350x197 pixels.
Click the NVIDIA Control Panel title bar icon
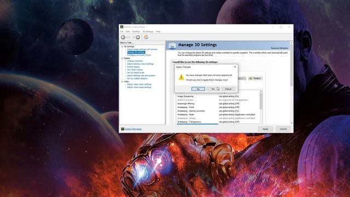click(121, 27)
